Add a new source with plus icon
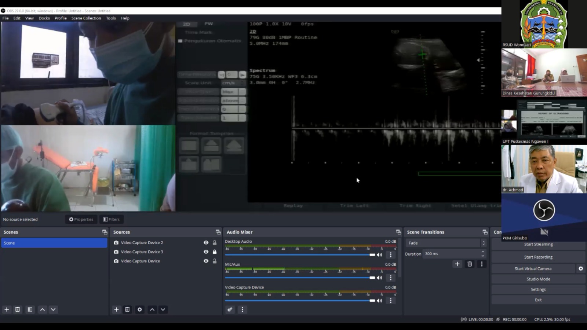The image size is (587, 330). pos(116,309)
